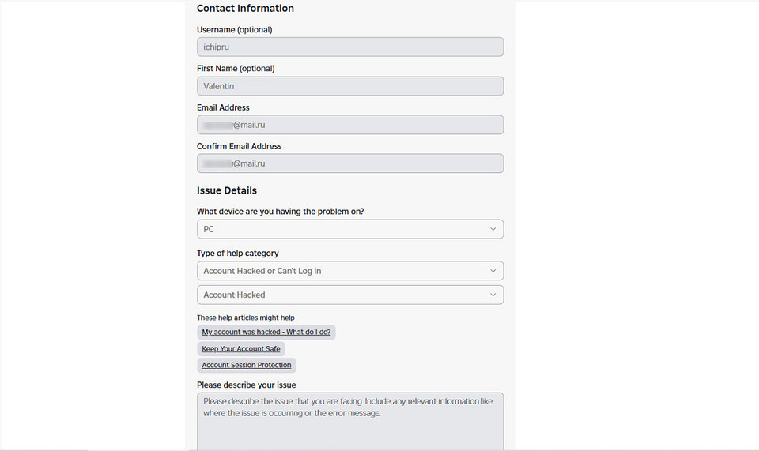
Task: Click the 'What device are you having the problem on?' label
Action: [280, 212]
